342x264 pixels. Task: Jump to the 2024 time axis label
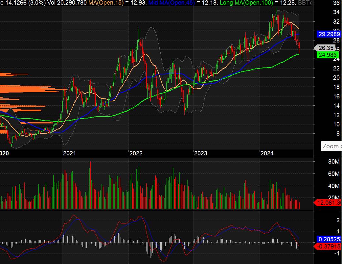pos(267,153)
